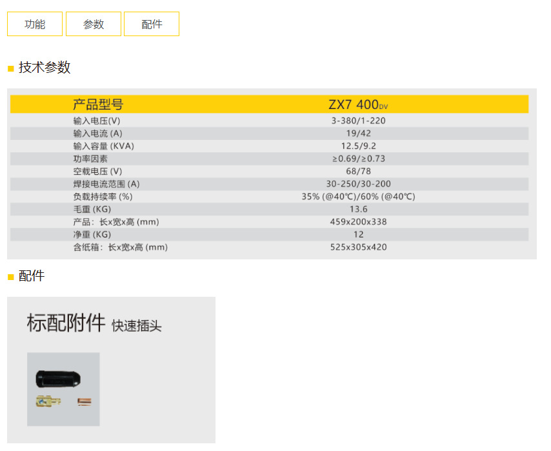551x451 pixels.
Task: Click the 净重 (KG) label
Action: [92, 235]
